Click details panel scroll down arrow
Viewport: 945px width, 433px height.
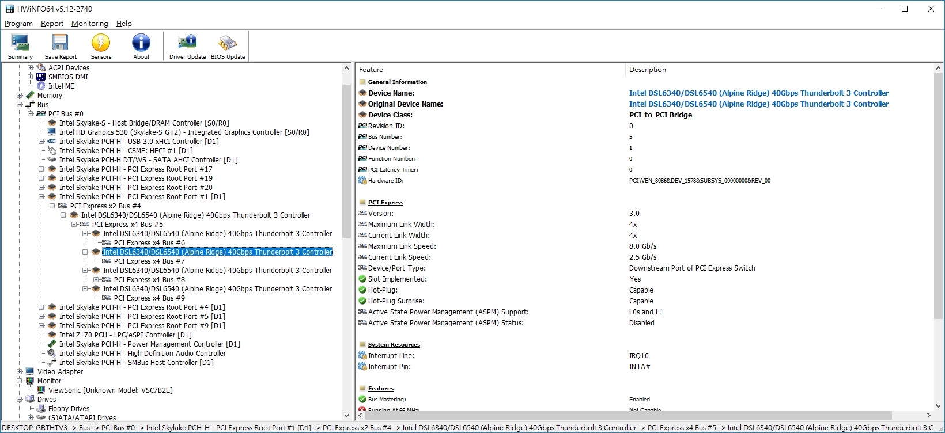tap(939, 405)
